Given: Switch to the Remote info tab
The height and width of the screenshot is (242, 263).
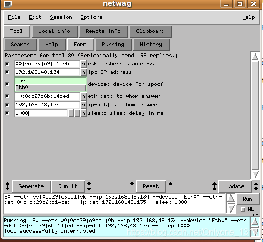Looking at the screenshot, I should coord(103,31).
